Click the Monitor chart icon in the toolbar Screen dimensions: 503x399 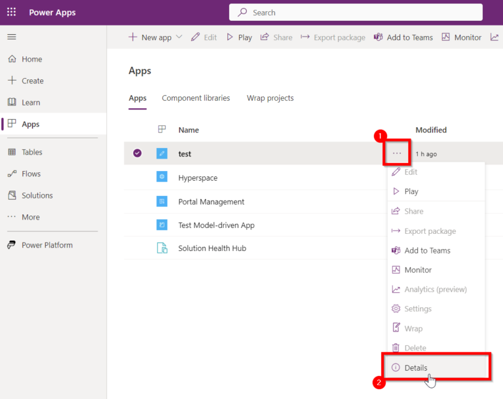[445, 37]
